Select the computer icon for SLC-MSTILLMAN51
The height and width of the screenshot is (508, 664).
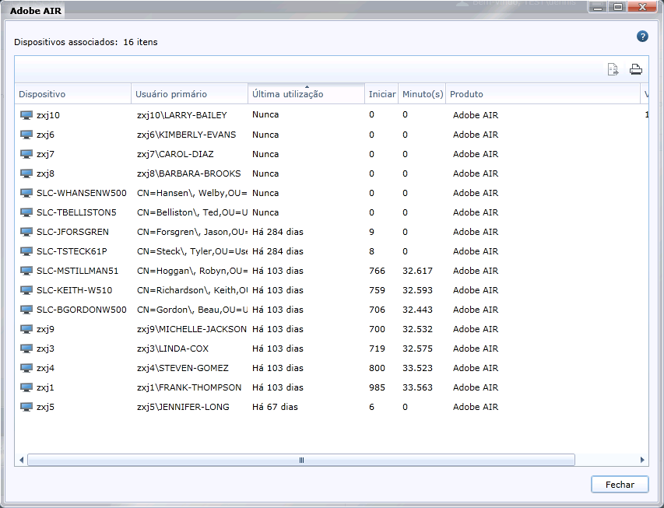[26, 271]
